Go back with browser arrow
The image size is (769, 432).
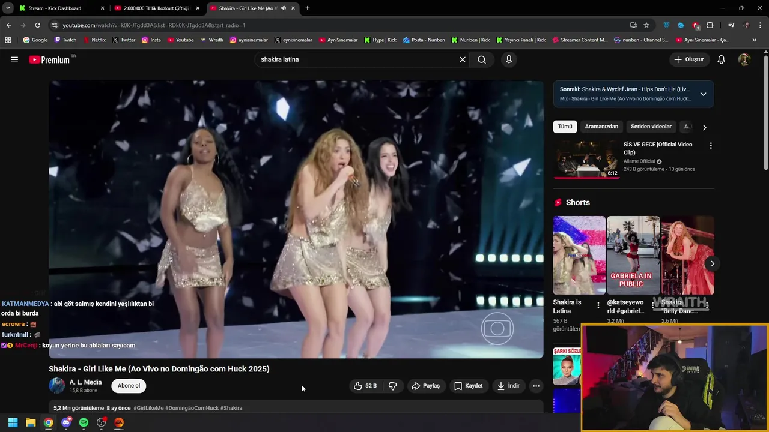click(x=8, y=25)
